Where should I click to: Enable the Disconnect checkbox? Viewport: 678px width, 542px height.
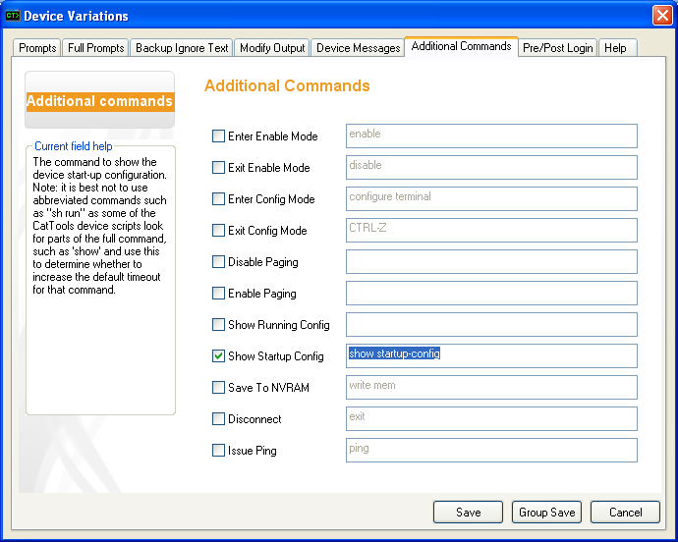pos(218,419)
